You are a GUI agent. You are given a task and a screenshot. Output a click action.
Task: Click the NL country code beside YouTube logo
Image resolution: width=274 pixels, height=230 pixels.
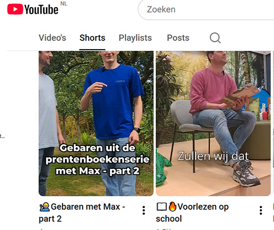click(x=64, y=3)
